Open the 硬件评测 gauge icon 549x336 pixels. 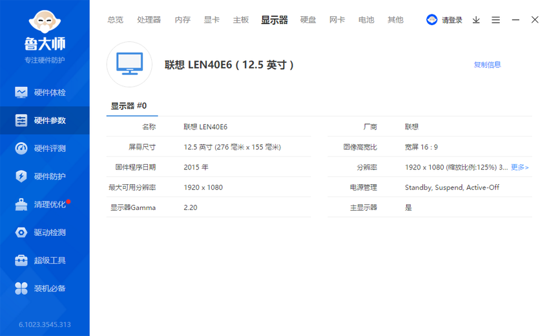(21, 148)
